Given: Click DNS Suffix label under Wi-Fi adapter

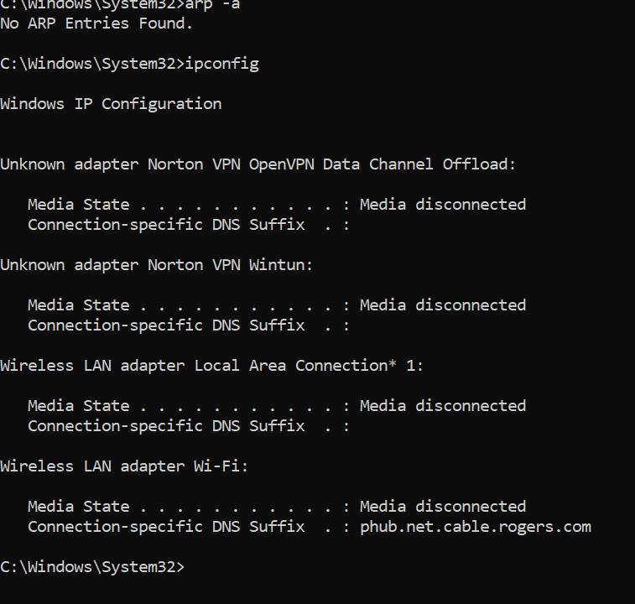Looking at the screenshot, I should pos(166,528).
